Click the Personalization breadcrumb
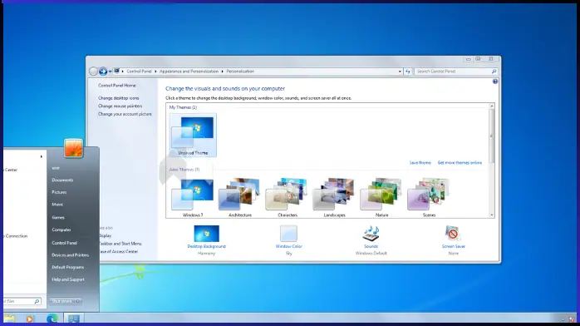Screen dimensions: 580x326 coord(240,72)
